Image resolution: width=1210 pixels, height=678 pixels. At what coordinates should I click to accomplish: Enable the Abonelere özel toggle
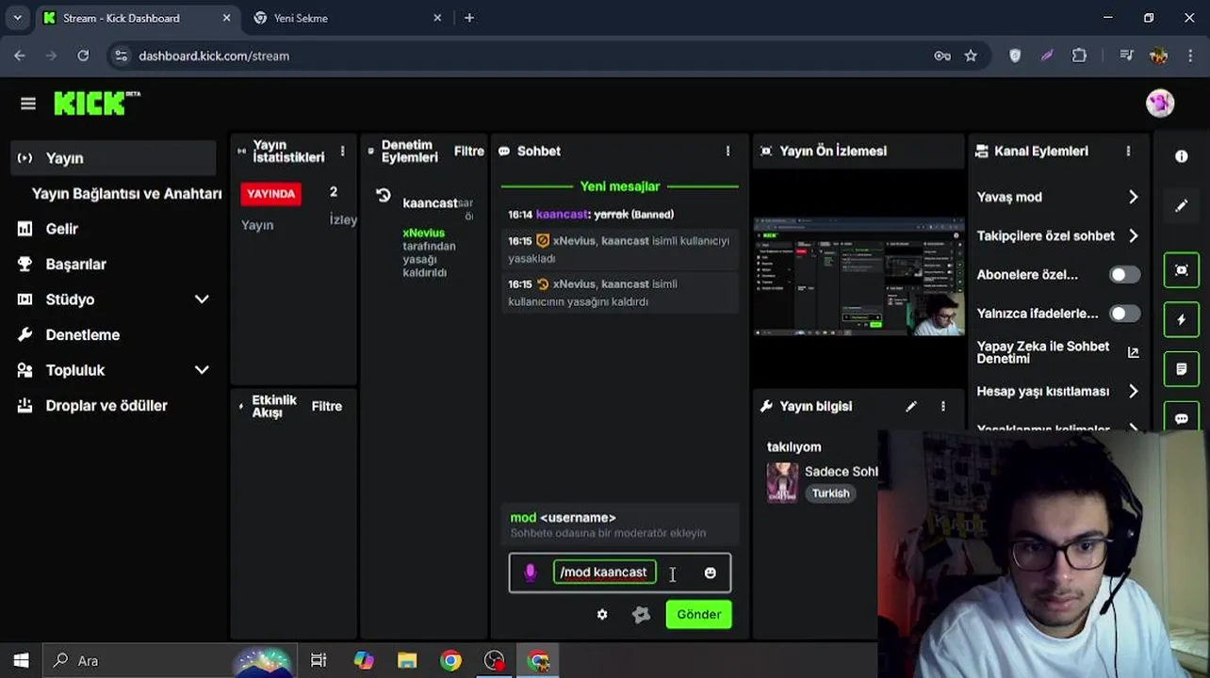coord(1124,275)
